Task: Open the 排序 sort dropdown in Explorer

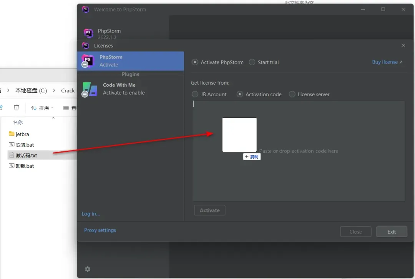Action: 42,108
